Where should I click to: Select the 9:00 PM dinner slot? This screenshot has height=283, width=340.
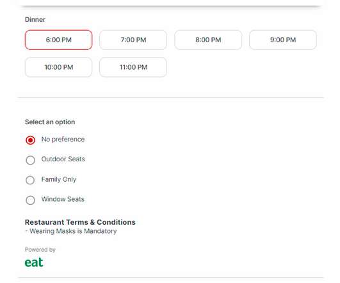tap(283, 40)
